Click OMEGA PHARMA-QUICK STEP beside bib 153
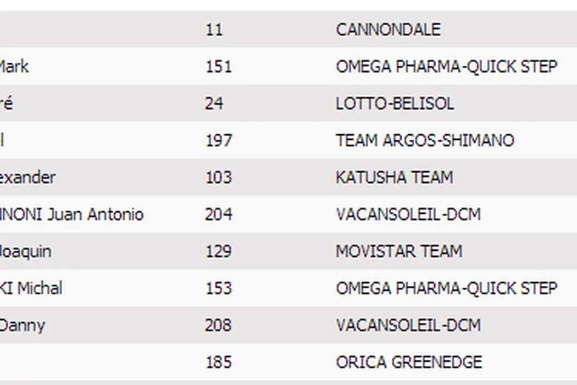The width and height of the screenshot is (577, 385). tap(446, 288)
